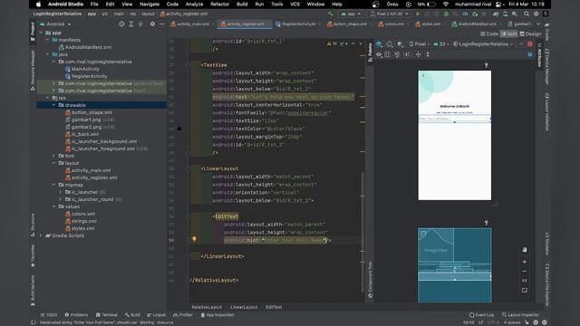Open the Problems tool window
Viewport: 580px width, 326px height.
pos(76,315)
